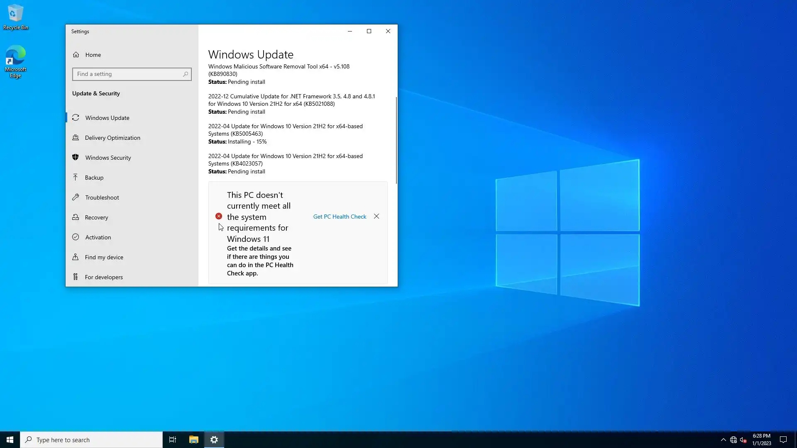This screenshot has height=448, width=797.
Task: Select Windows Update refresh icon
Action: tap(76, 118)
